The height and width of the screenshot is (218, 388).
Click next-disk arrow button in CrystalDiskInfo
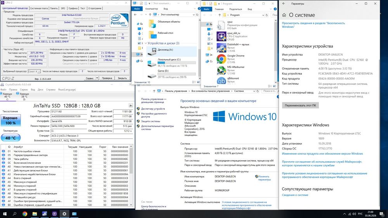[x=131, y=106]
